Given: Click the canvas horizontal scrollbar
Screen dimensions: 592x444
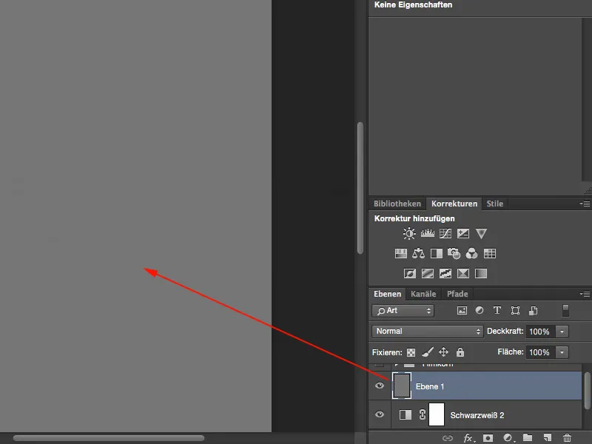Looking at the screenshot, I should pyautogui.click(x=109, y=438).
